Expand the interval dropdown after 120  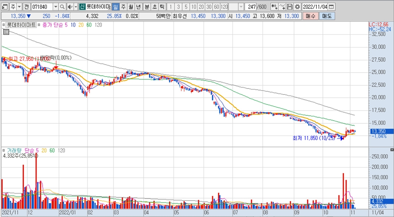click(x=241, y=7)
